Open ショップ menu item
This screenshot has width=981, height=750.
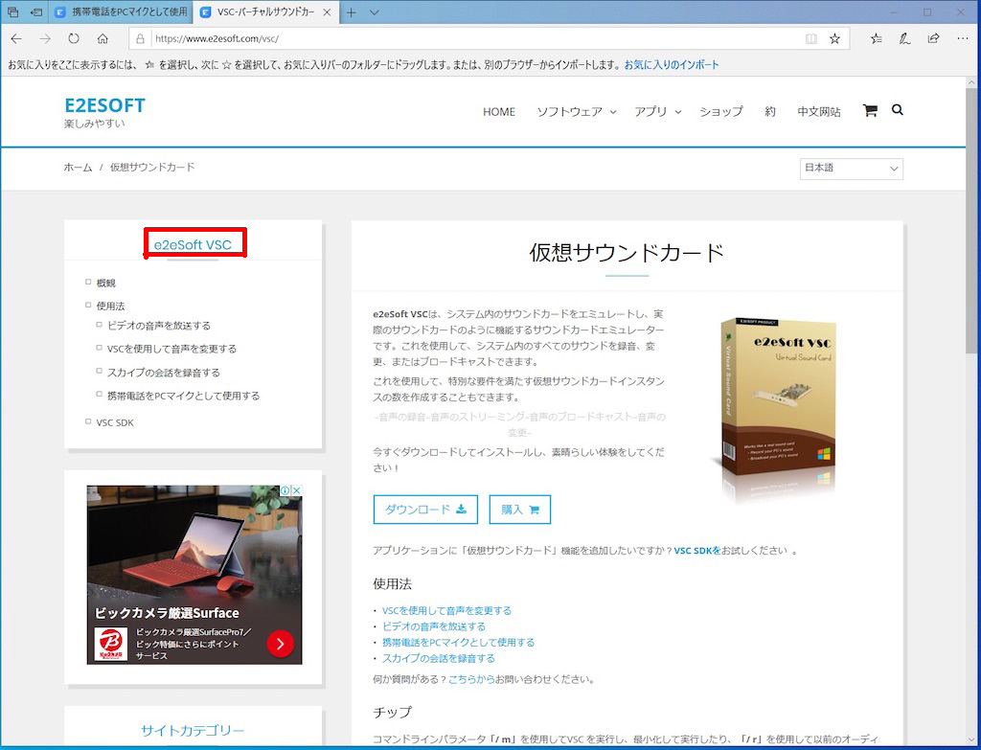720,111
